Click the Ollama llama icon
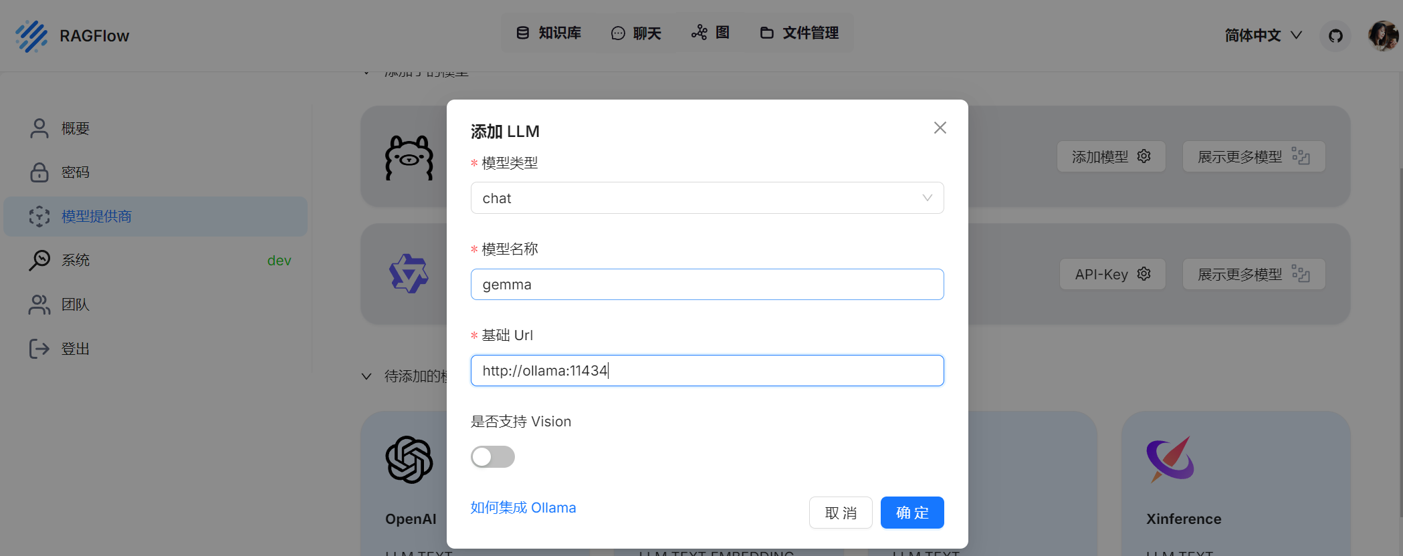 point(409,158)
